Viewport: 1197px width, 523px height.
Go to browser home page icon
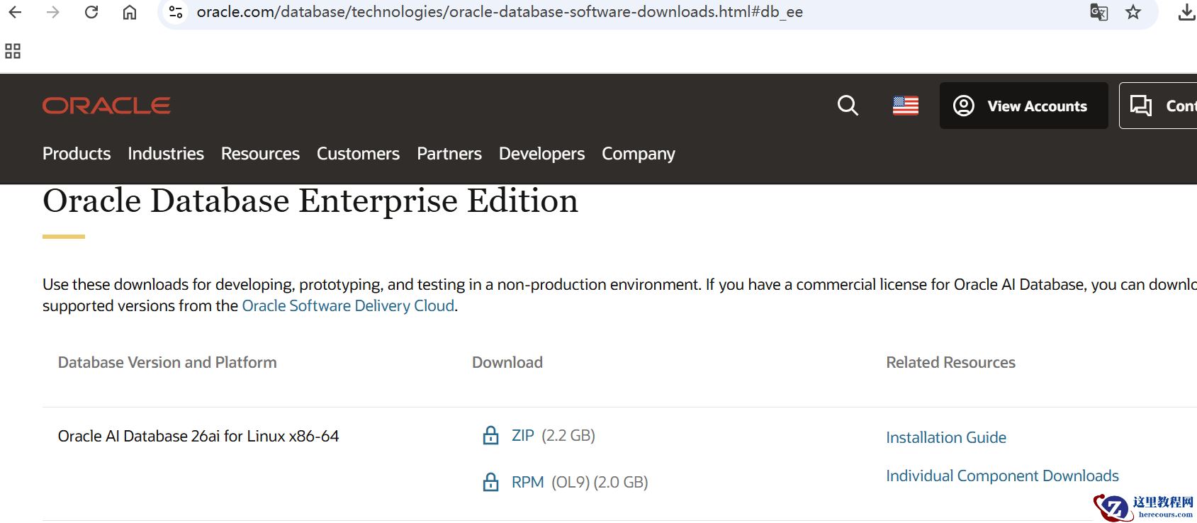tap(130, 12)
